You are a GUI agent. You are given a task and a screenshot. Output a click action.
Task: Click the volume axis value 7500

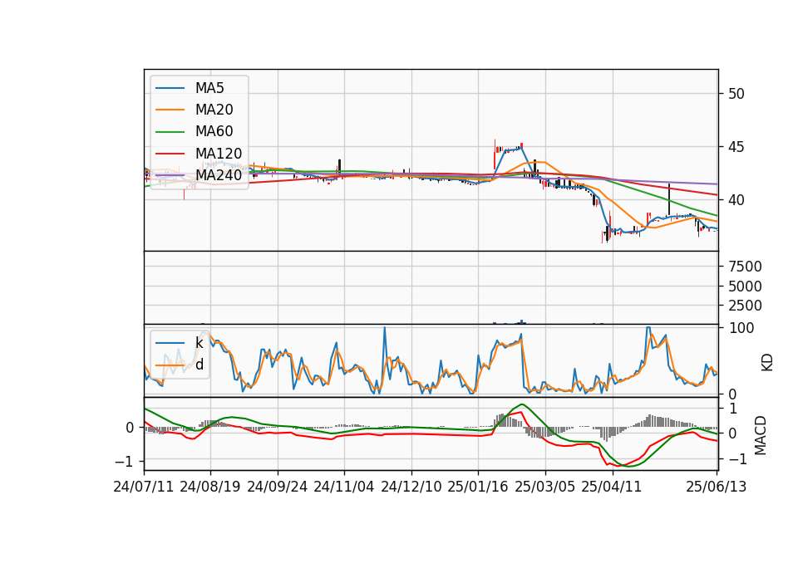(745, 267)
